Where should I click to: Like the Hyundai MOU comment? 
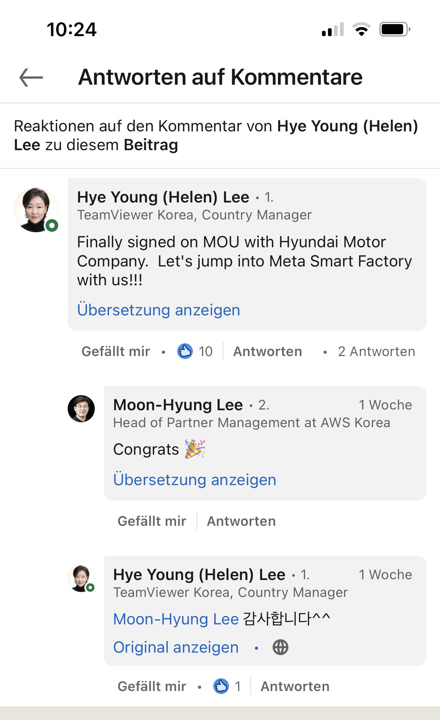point(116,352)
